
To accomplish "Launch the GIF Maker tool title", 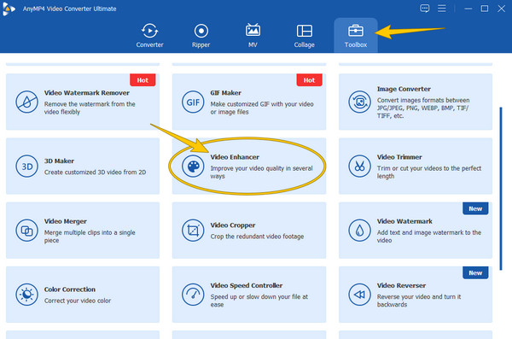I will point(225,93).
